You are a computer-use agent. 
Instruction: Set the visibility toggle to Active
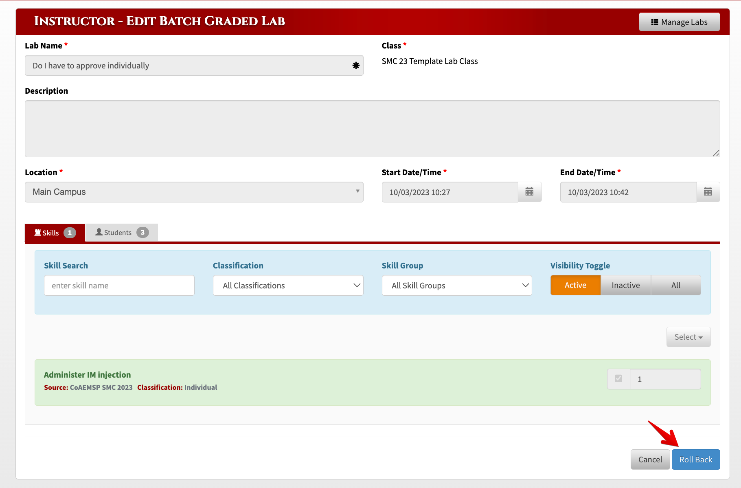(x=575, y=285)
